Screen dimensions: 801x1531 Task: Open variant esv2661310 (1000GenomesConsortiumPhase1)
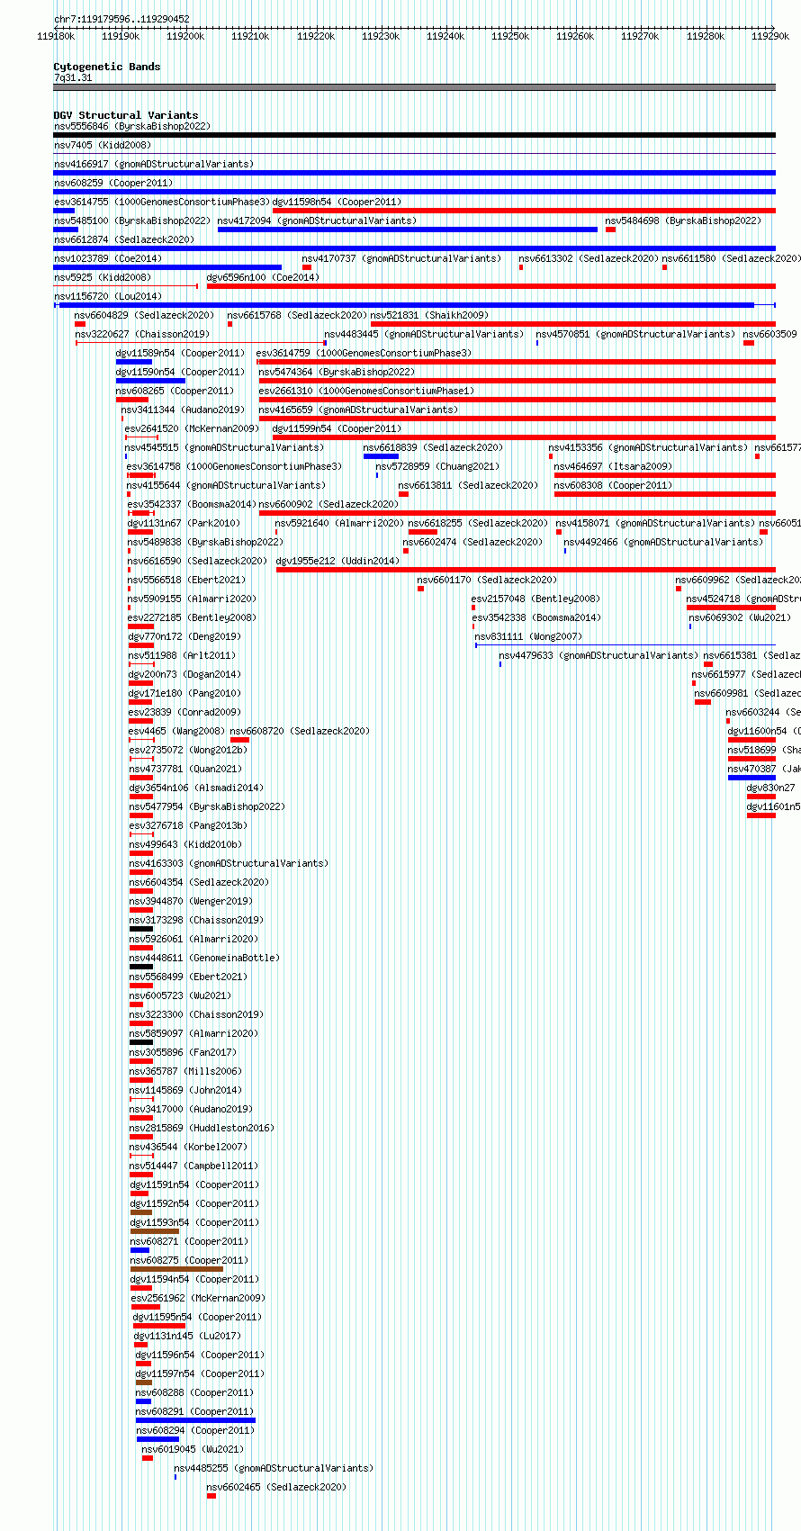coord(367,391)
